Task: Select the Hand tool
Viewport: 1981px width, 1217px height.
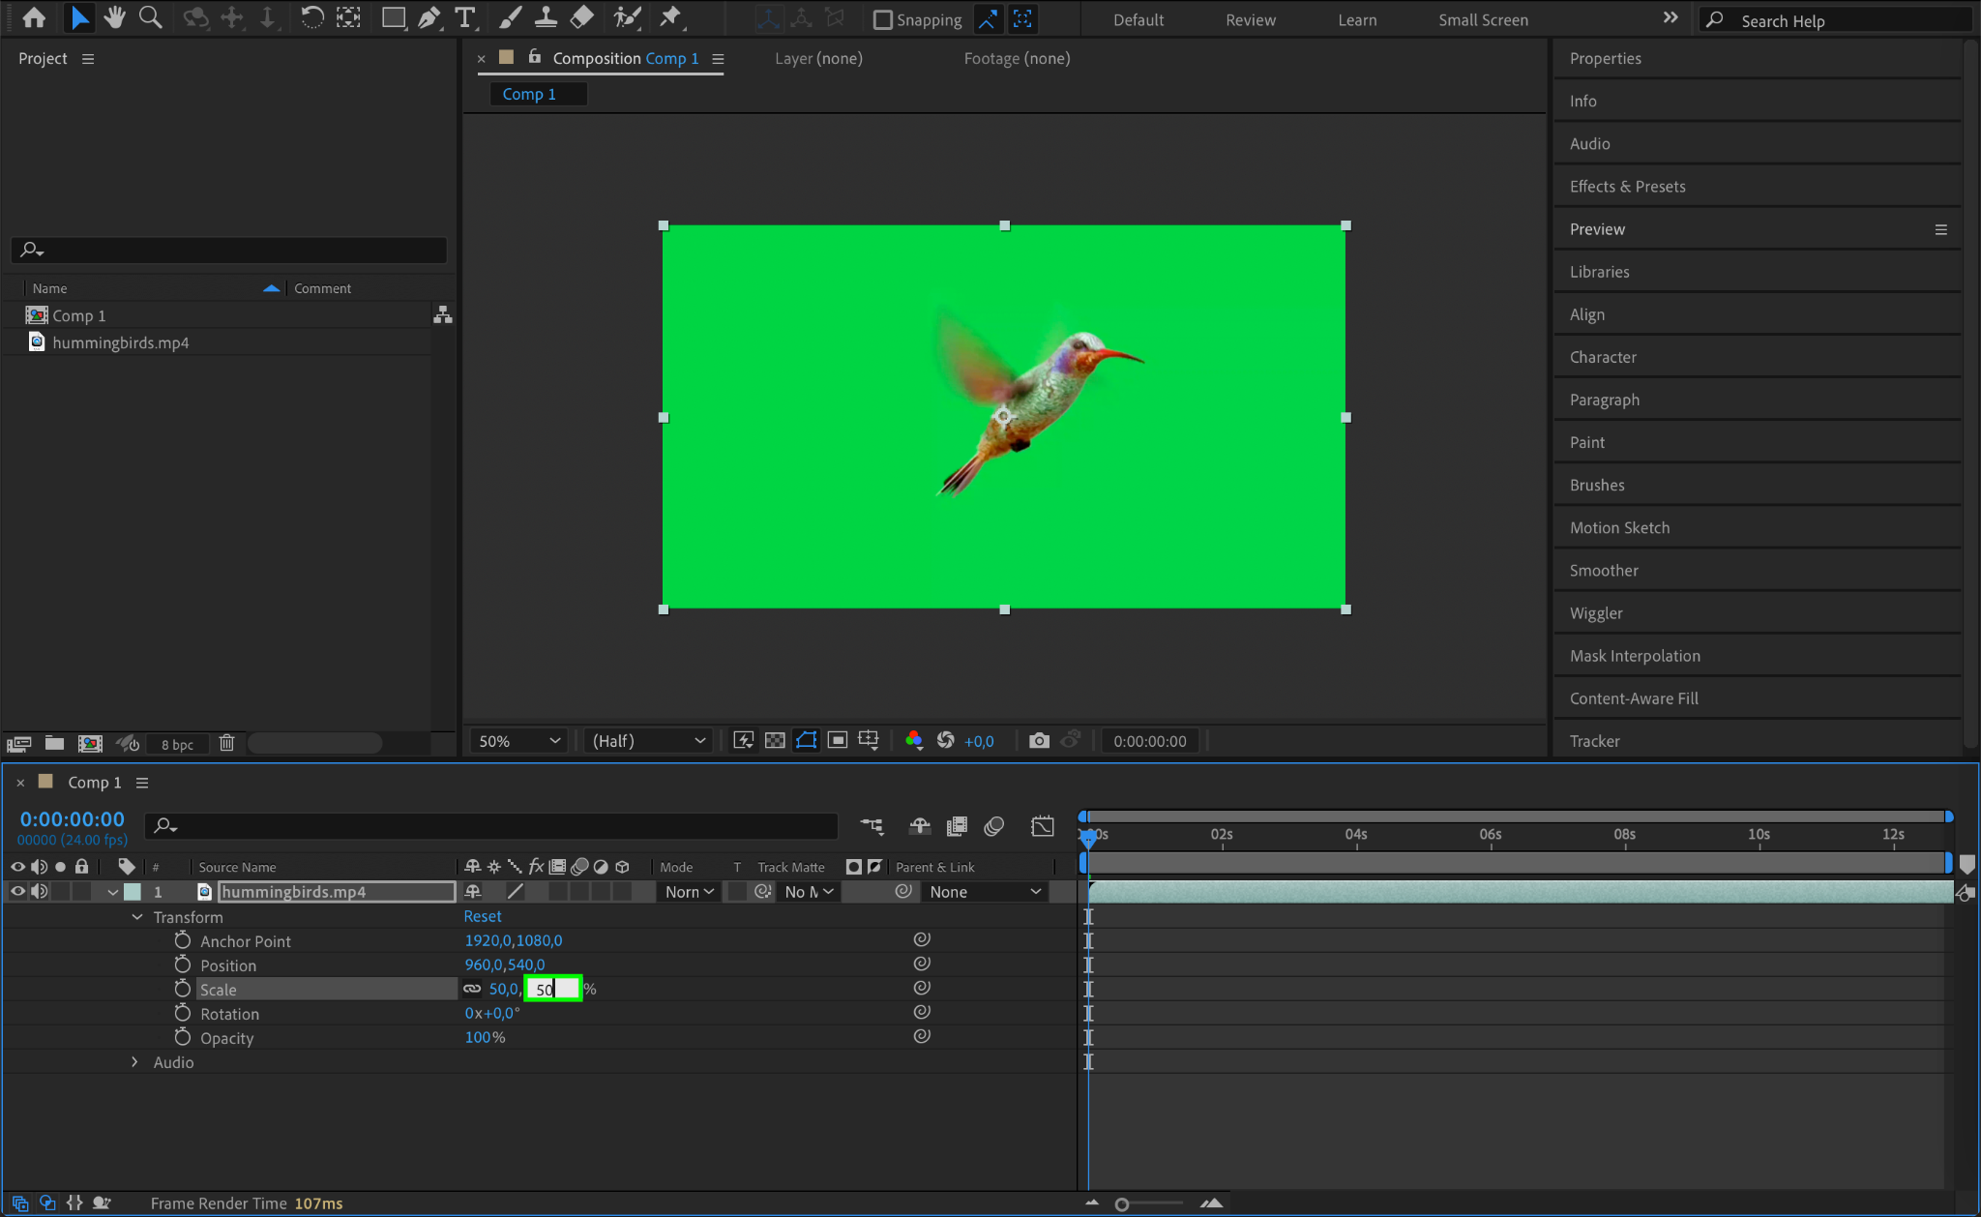Action: tap(115, 17)
